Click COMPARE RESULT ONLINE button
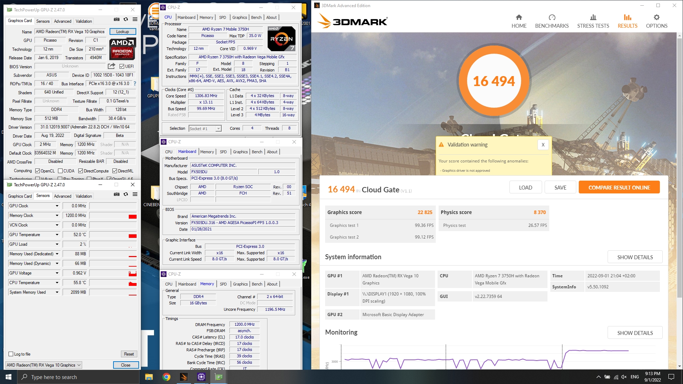 coord(619,187)
